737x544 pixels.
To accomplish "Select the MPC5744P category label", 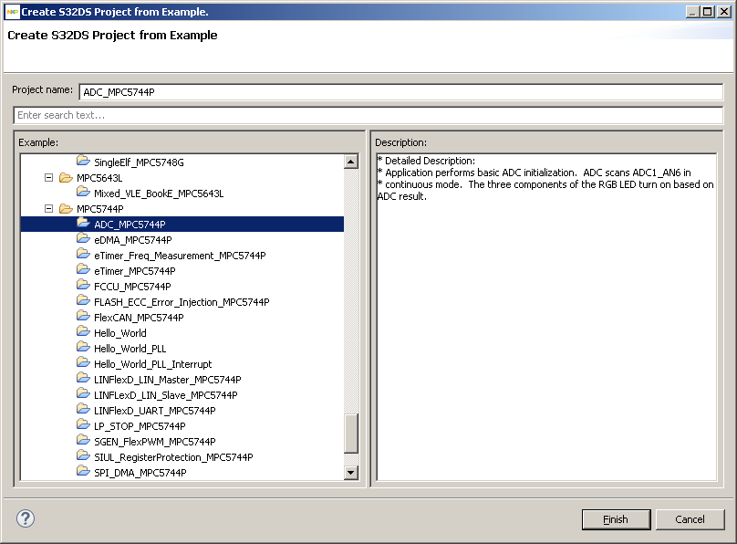I will 100,209.
